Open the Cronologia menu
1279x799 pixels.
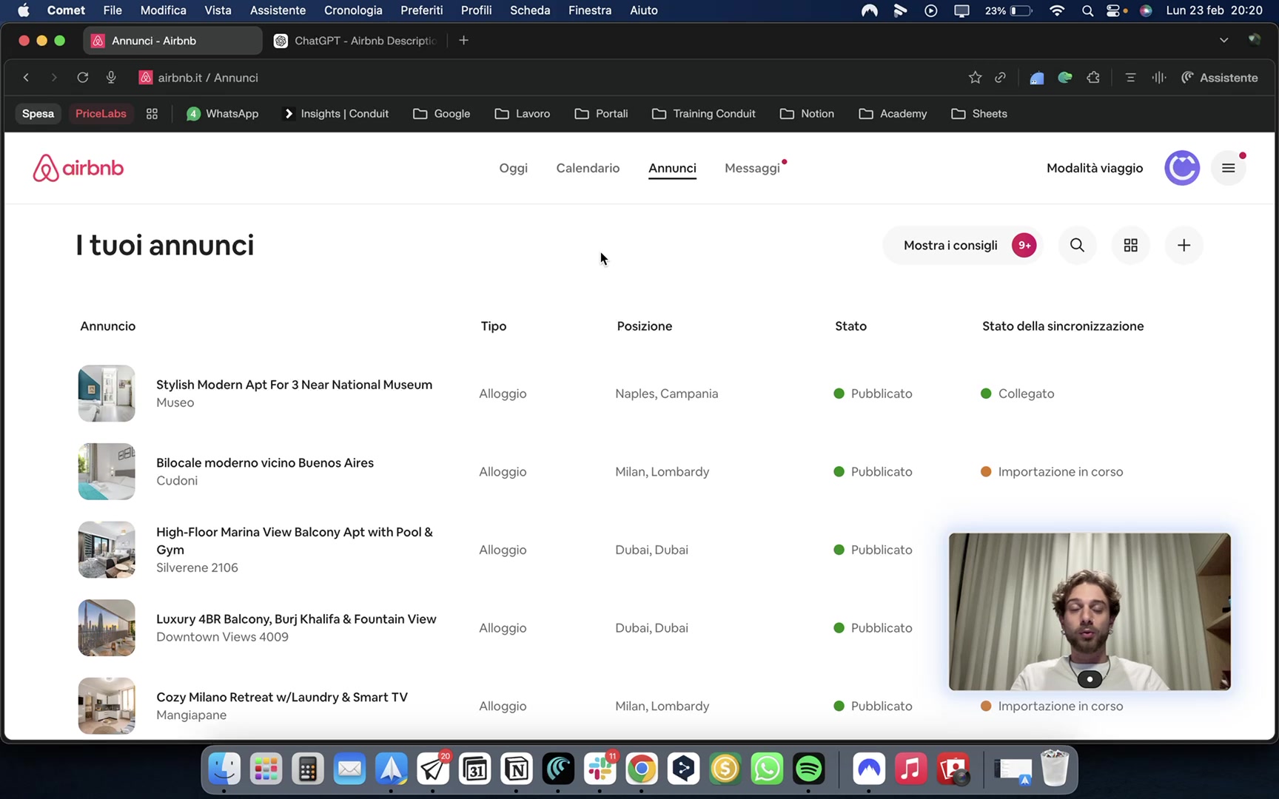353,10
